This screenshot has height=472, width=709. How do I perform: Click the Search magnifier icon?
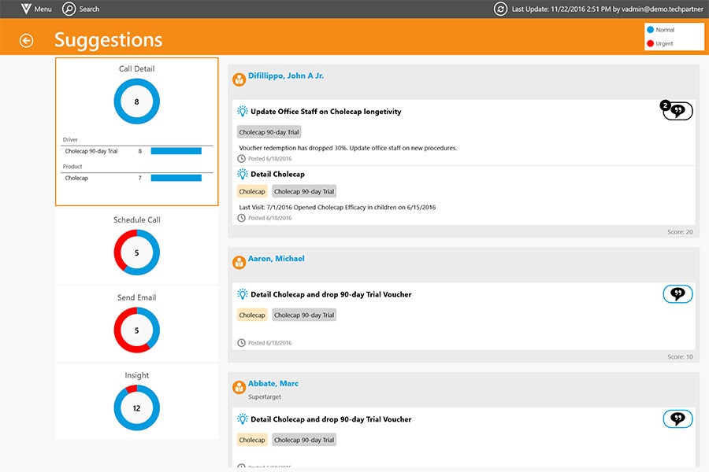pos(69,9)
